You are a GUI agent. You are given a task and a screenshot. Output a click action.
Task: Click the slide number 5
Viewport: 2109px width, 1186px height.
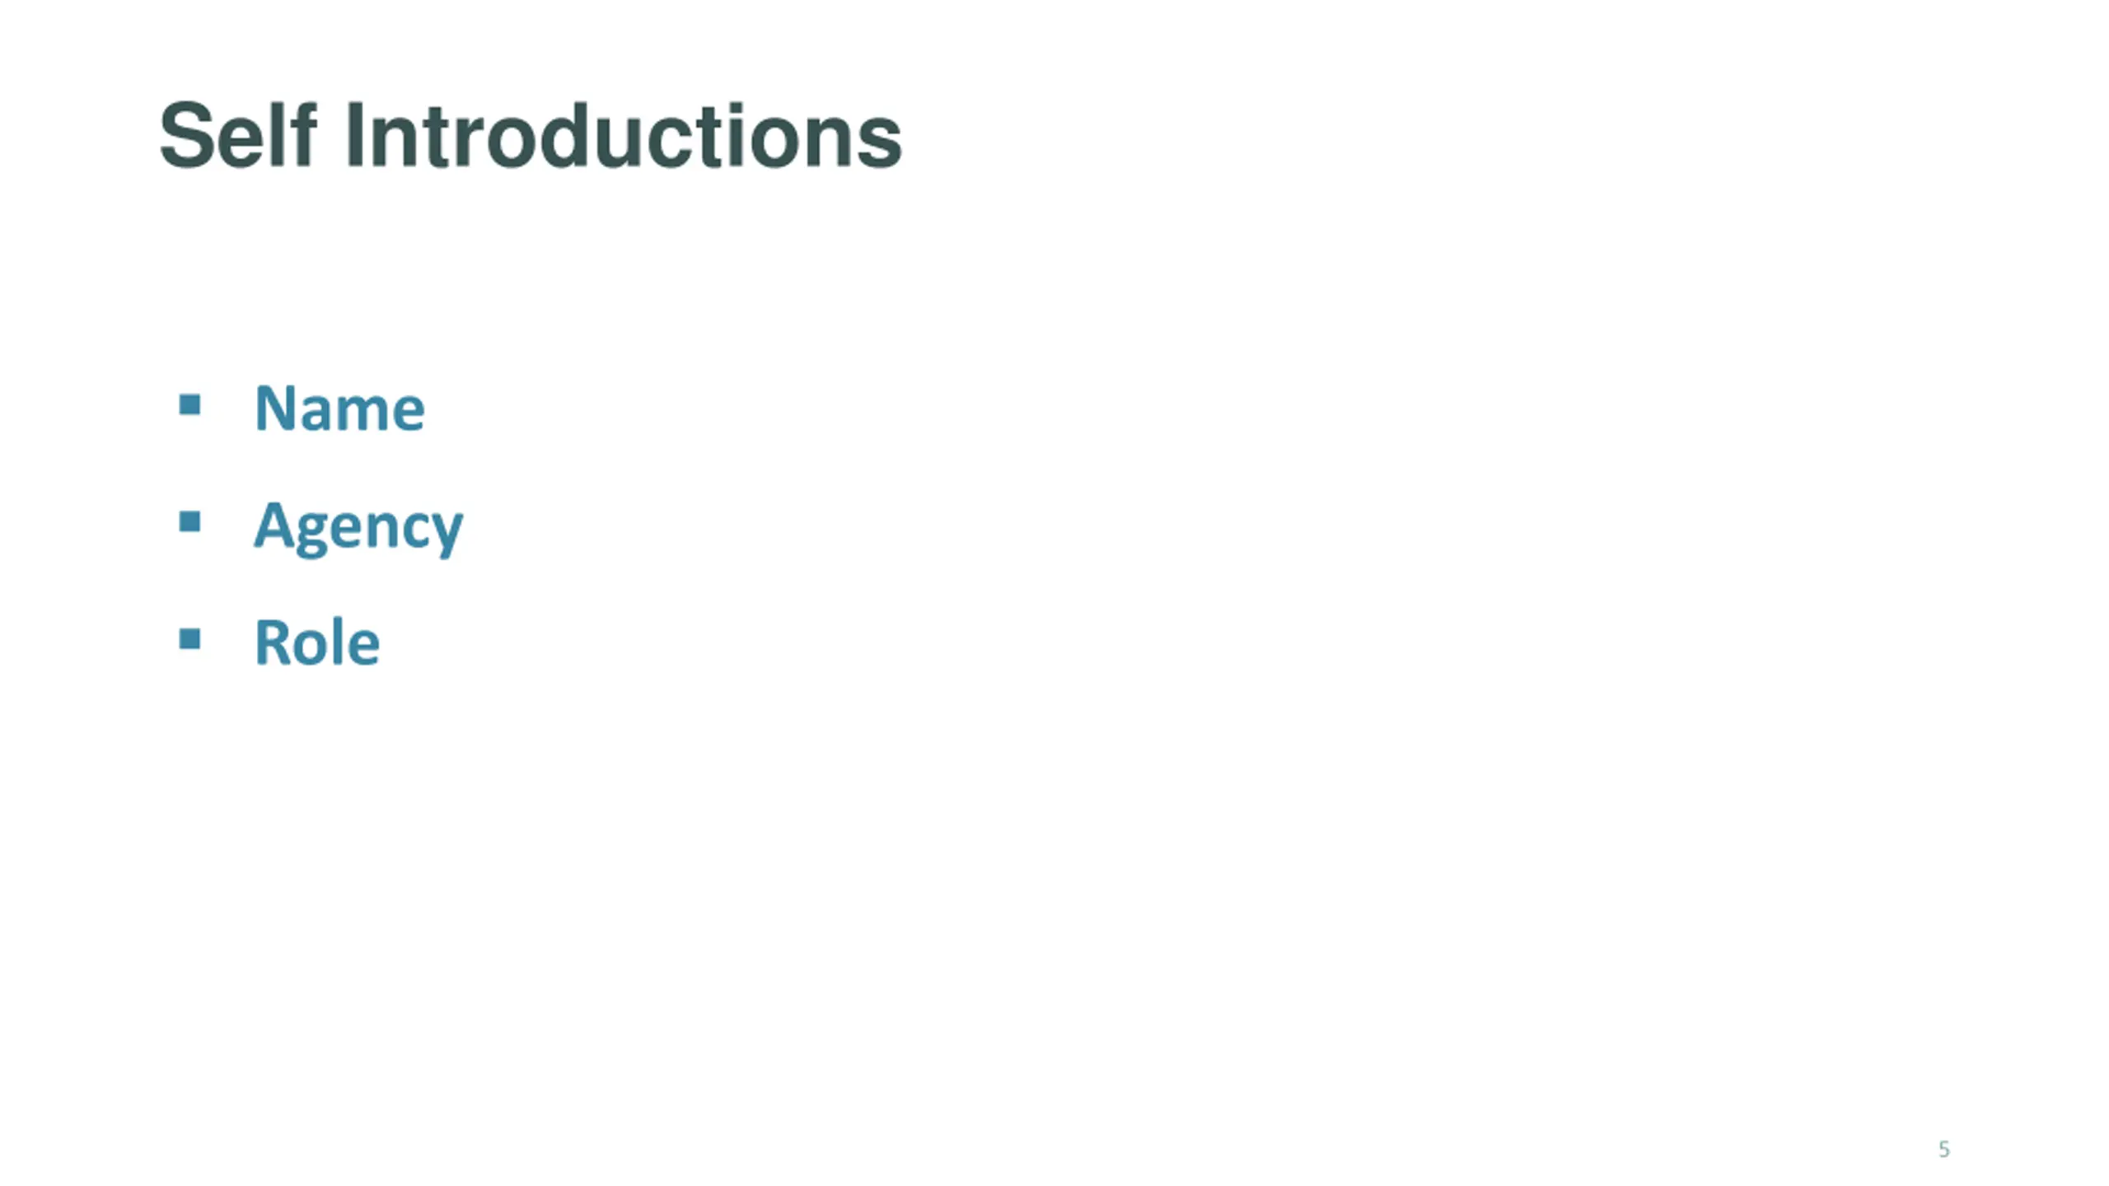pyautogui.click(x=1944, y=1149)
